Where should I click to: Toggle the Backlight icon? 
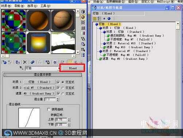[83, 17]
